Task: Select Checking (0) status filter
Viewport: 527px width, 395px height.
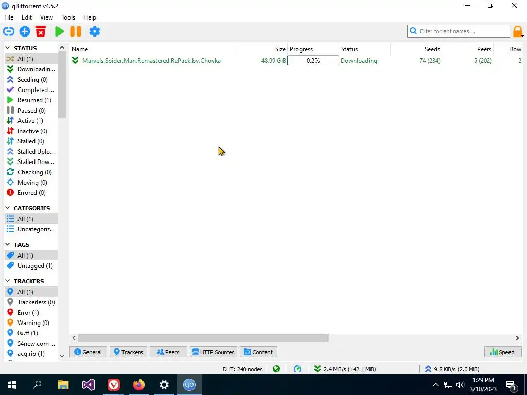Action: coord(31,172)
